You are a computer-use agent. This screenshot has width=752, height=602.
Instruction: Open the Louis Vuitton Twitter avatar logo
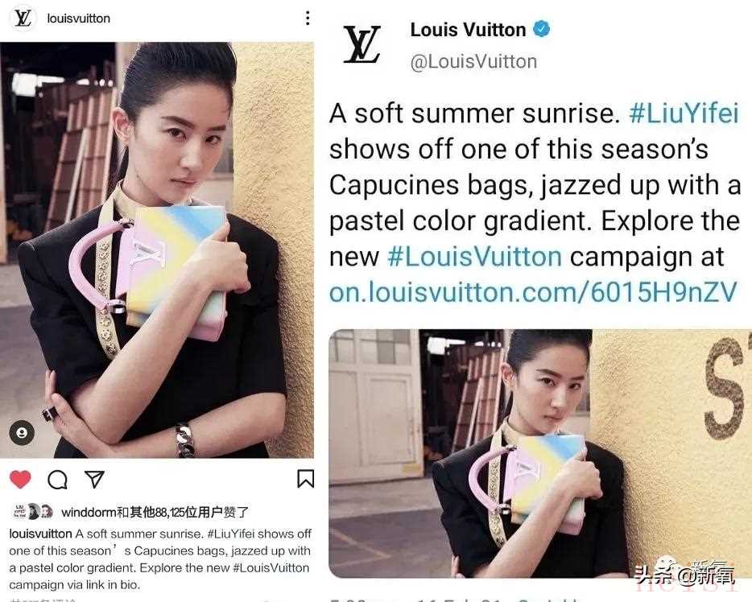tap(362, 44)
